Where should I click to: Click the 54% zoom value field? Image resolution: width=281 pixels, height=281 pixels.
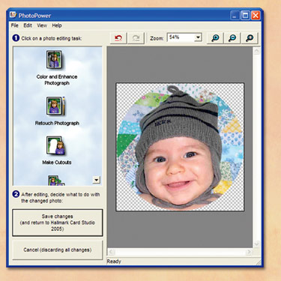pyautogui.click(x=181, y=37)
